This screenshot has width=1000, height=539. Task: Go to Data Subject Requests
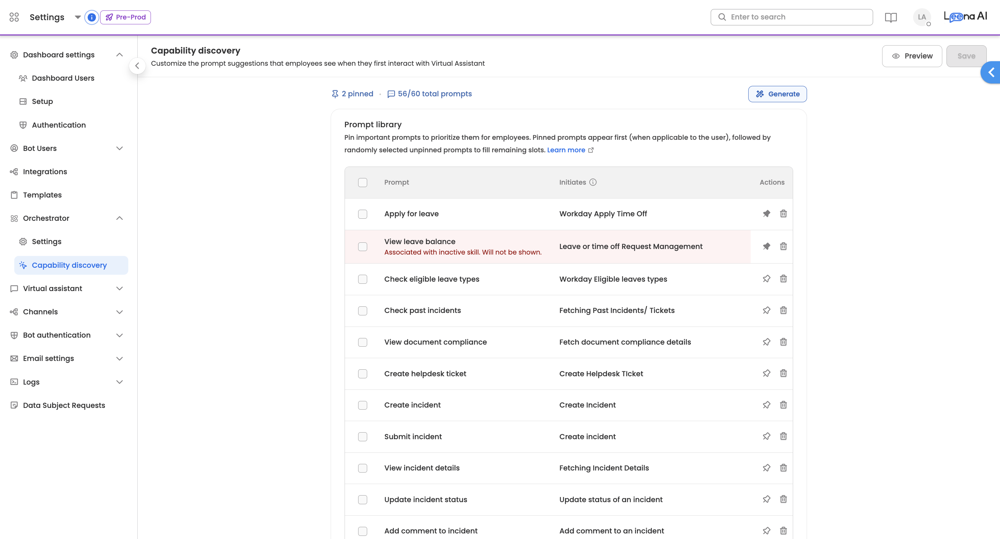coord(64,405)
